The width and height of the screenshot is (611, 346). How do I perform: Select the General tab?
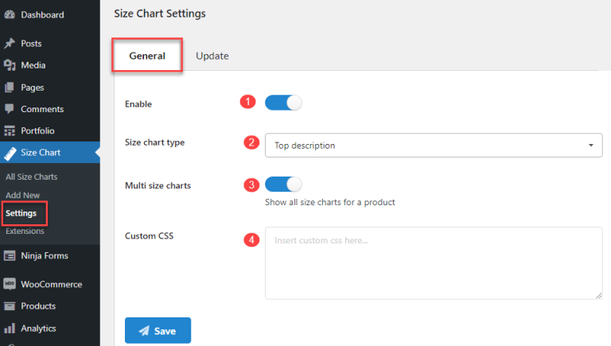[147, 56]
